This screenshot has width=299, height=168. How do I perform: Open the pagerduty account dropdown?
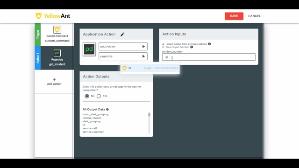(x=123, y=56)
